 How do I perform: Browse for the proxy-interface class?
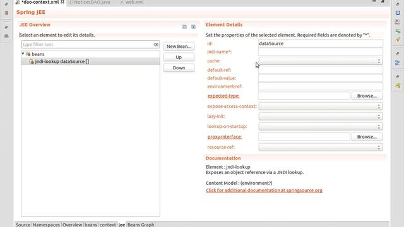[x=367, y=137]
